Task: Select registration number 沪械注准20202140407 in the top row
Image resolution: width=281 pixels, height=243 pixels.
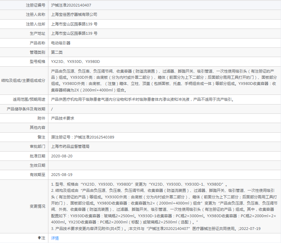Action: pyautogui.click(x=71, y=5)
